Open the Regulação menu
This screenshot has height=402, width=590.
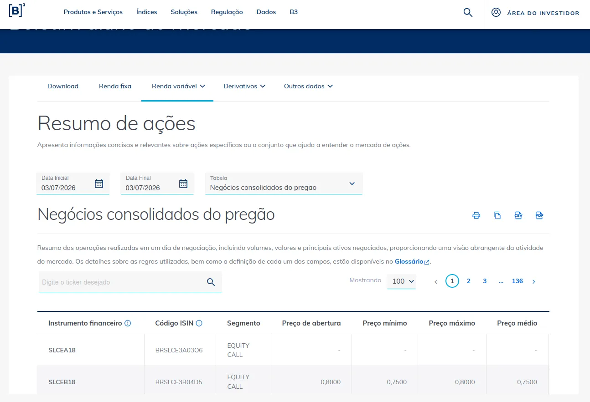click(227, 12)
